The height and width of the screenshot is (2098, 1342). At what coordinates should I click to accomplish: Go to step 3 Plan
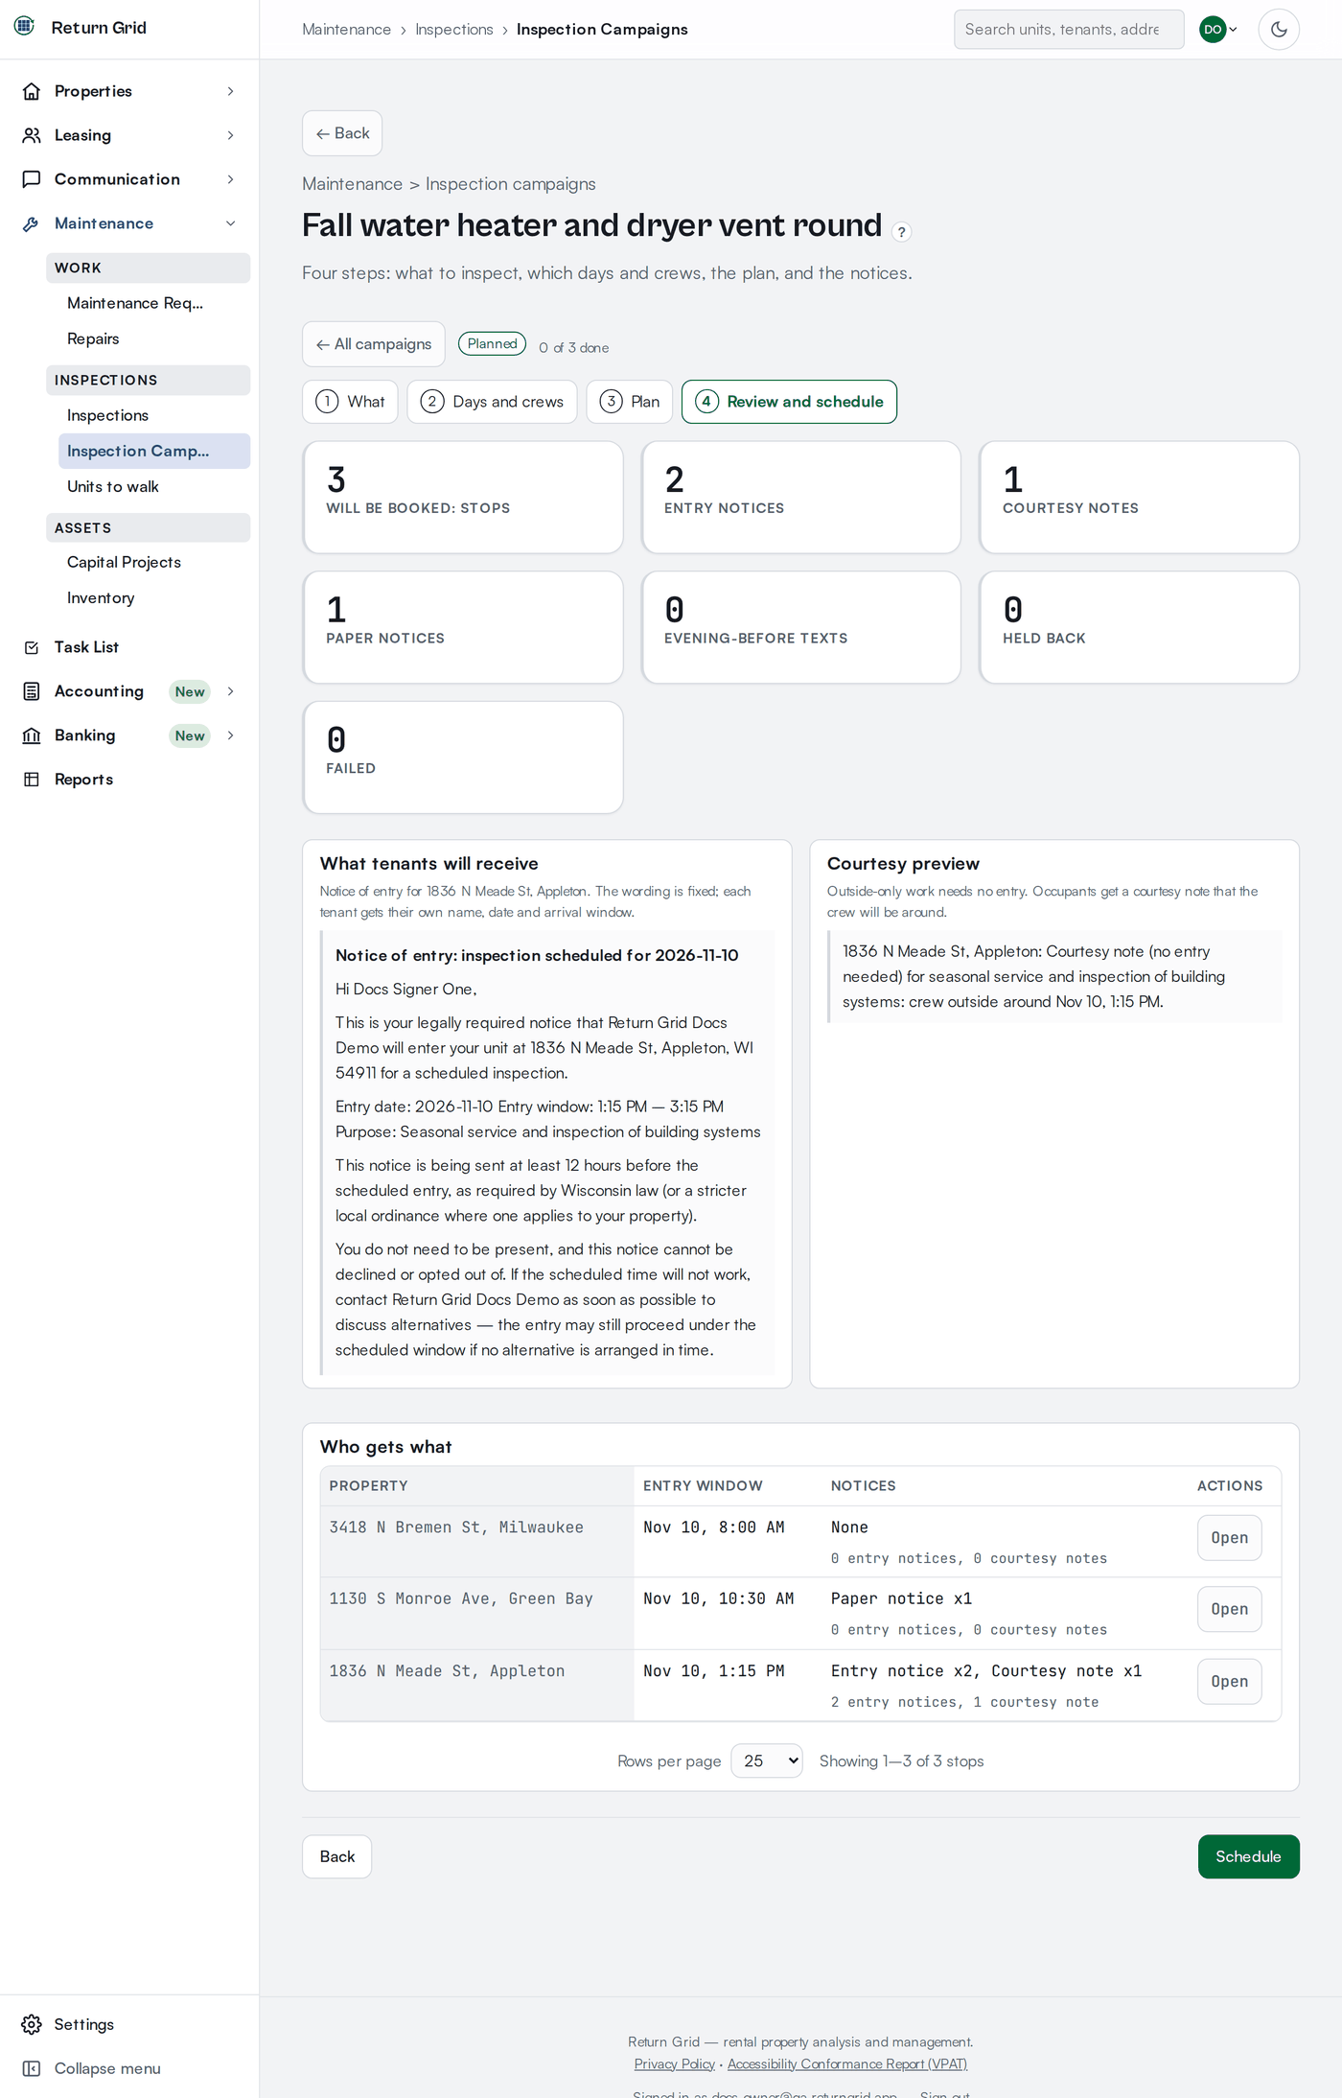click(x=630, y=402)
